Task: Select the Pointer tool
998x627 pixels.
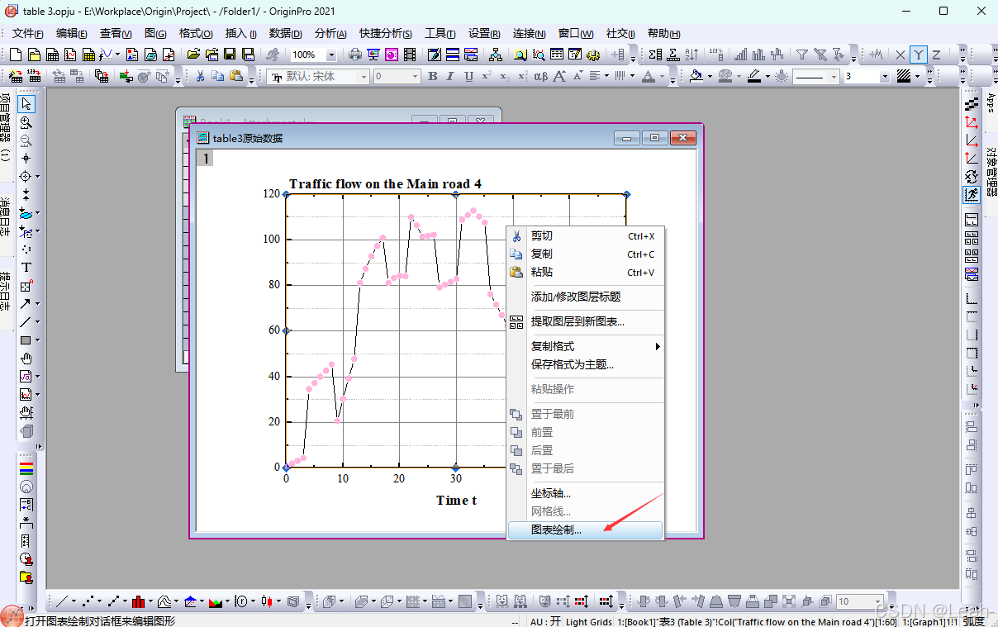Action: (26, 104)
